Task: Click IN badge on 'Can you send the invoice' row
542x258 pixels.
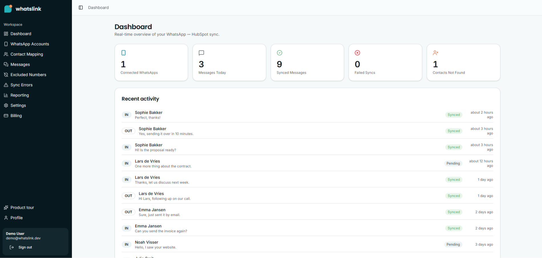Action: (x=127, y=228)
